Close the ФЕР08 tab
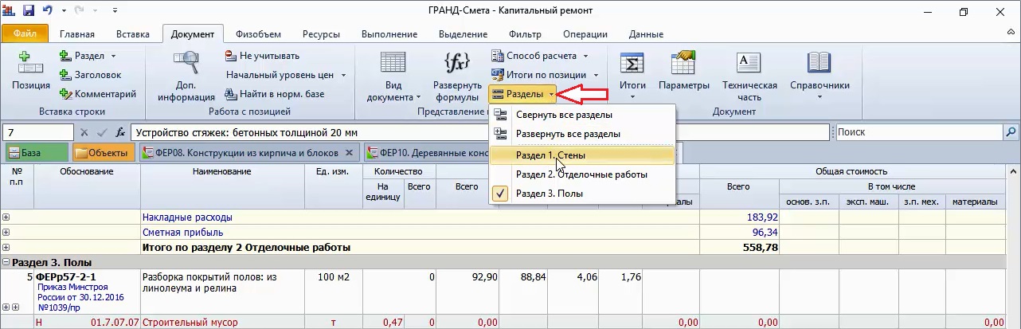This screenshot has height=329, width=1021. coord(349,152)
